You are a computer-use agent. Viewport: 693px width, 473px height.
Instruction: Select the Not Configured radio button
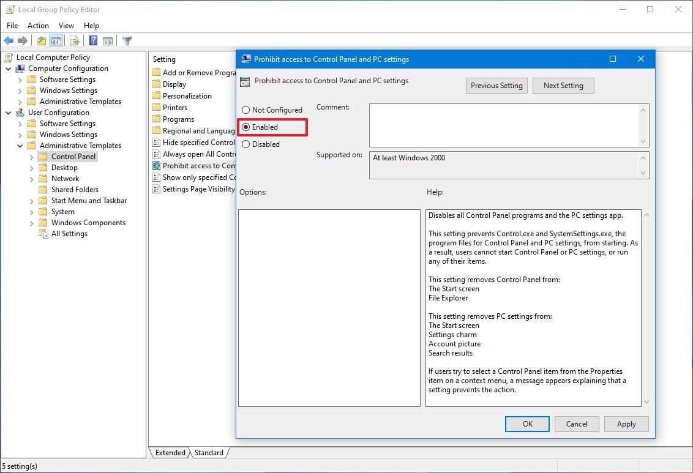pyautogui.click(x=246, y=110)
